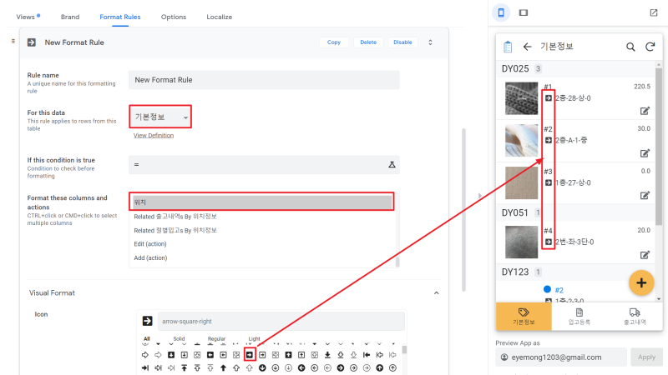
Task: Refresh the app preview with sync icon
Action: coord(650,47)
